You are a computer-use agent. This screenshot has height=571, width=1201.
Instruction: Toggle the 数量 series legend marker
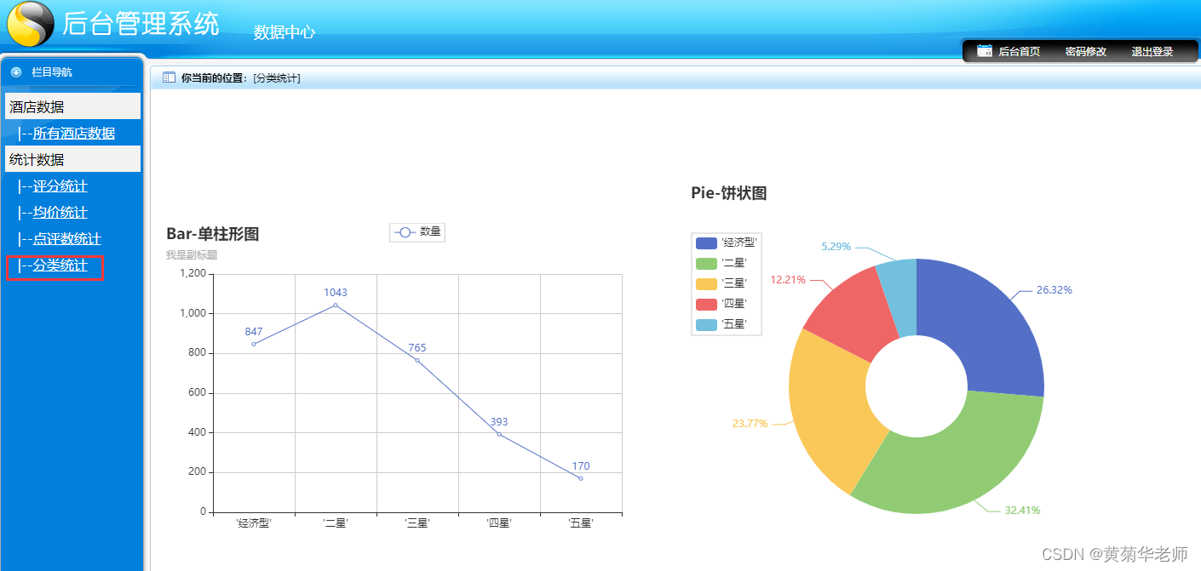(x=405, y=231)
